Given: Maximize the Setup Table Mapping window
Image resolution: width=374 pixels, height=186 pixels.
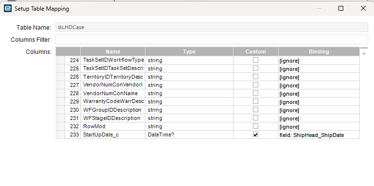Looking at the screenshot, I should 341,8.
